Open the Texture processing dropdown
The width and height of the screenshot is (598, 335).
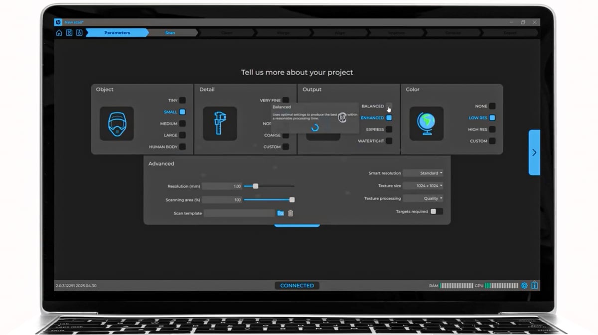[423, 198]
